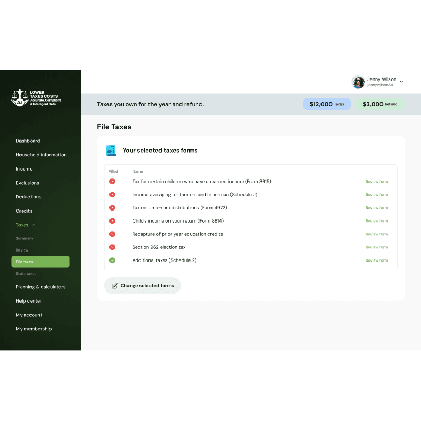421x421 pixels.
Task: Click the red unfilled icon for Form 8615
Action: coord(112,182)
